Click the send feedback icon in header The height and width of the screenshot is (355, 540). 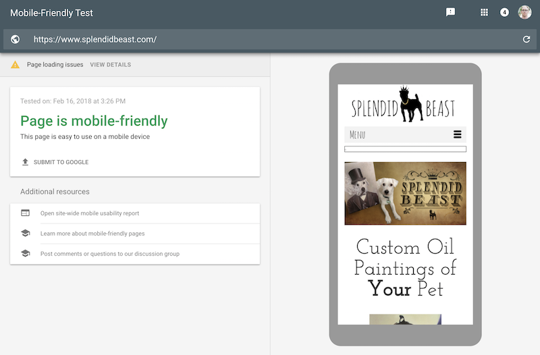click(x=450, y=12)
